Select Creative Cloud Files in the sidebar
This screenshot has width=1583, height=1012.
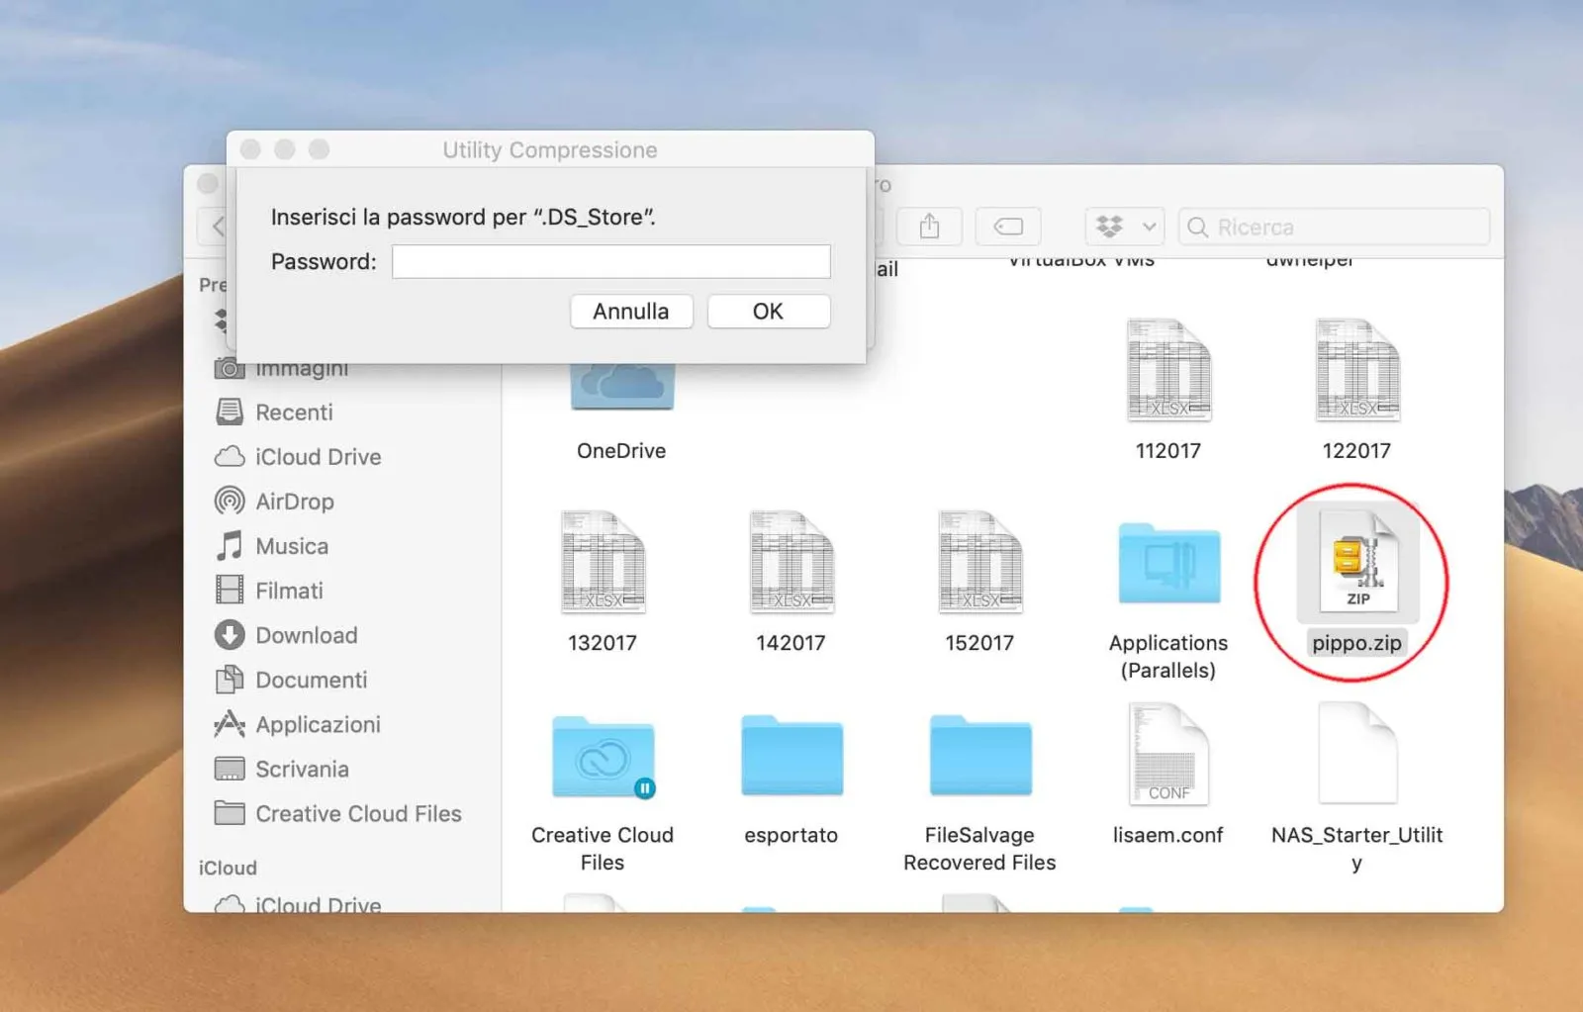point(358,813)
